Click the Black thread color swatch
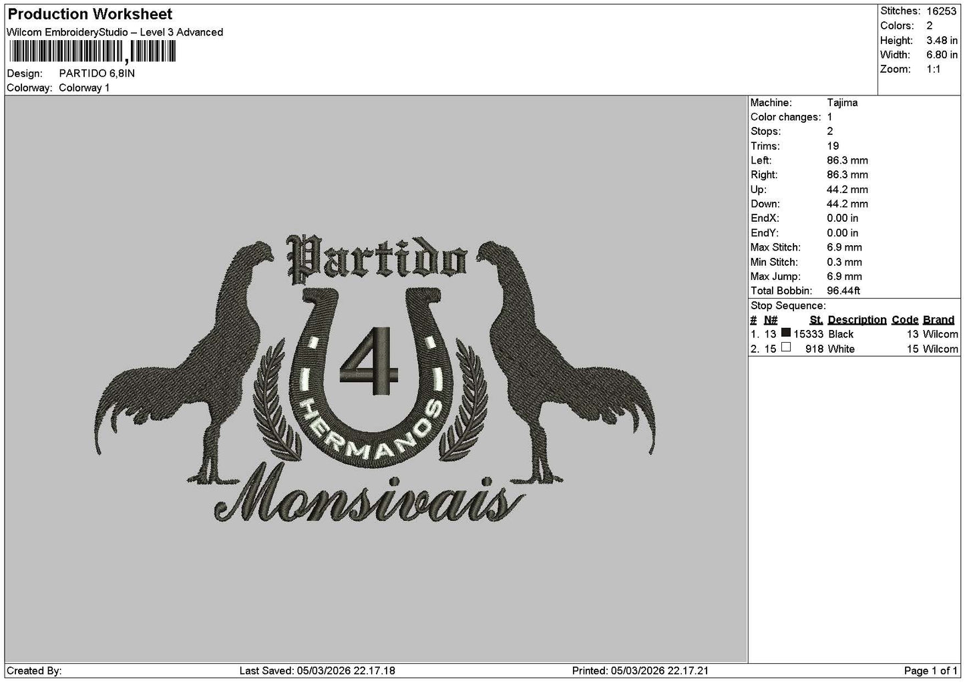 786,333
